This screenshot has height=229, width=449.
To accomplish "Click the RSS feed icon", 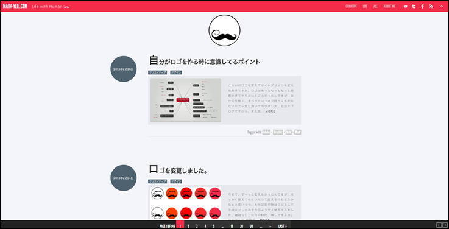I will tap(431, 6).
